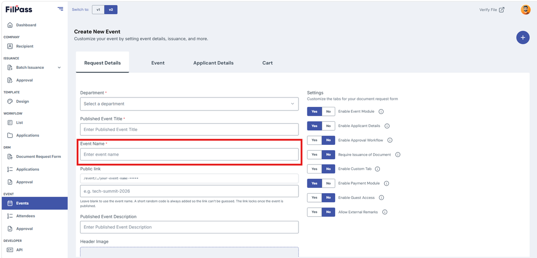Click the Issuance Approval icon
Screen dimensions: 537x258
pos(10,80)
